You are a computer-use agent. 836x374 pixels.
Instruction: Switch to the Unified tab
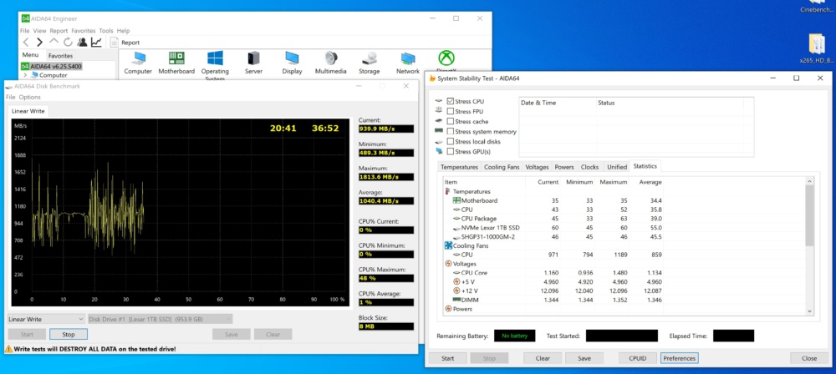(617, 167)
